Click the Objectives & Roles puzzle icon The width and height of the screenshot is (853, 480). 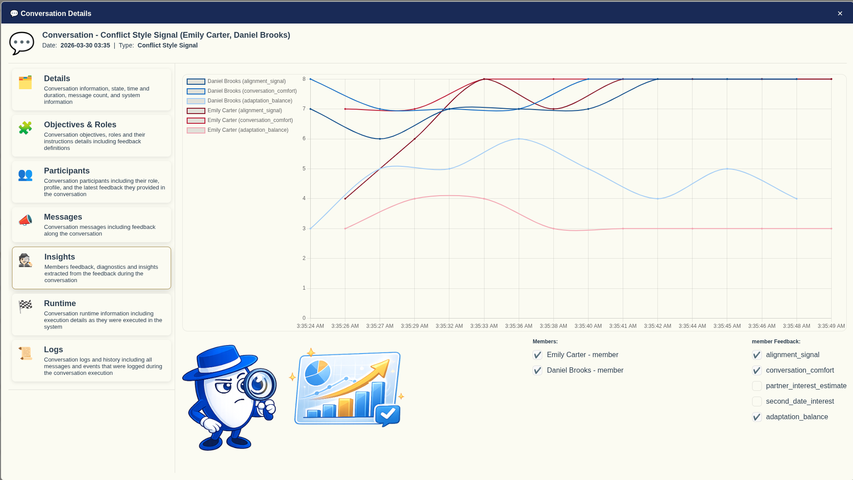pos(25,128)
